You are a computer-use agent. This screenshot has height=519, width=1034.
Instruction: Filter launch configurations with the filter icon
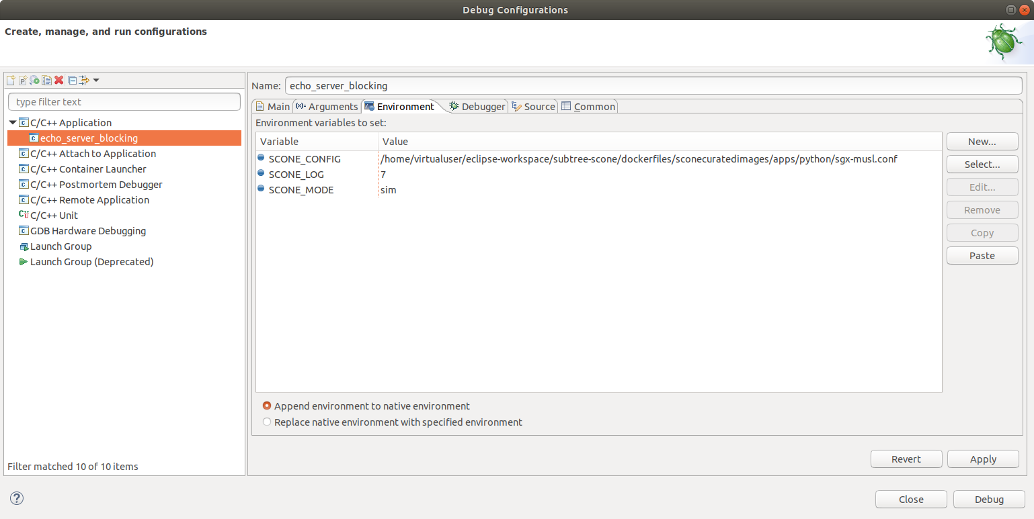pos(83,80)
